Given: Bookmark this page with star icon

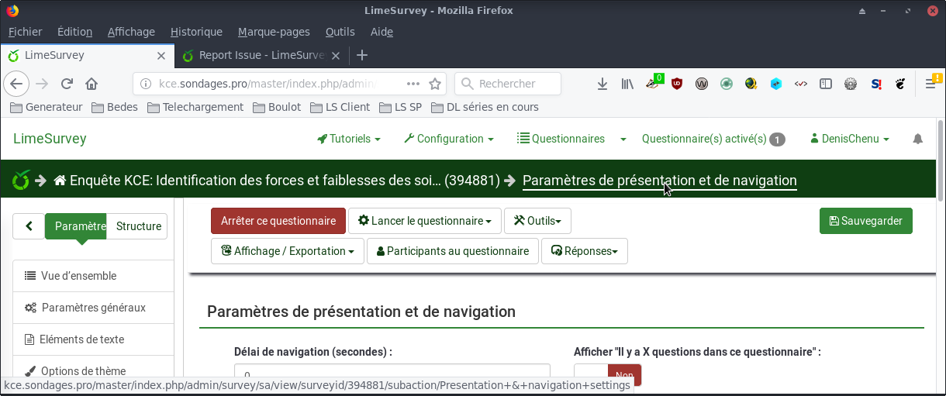Looking at the screenshot, I should point(435,84).
